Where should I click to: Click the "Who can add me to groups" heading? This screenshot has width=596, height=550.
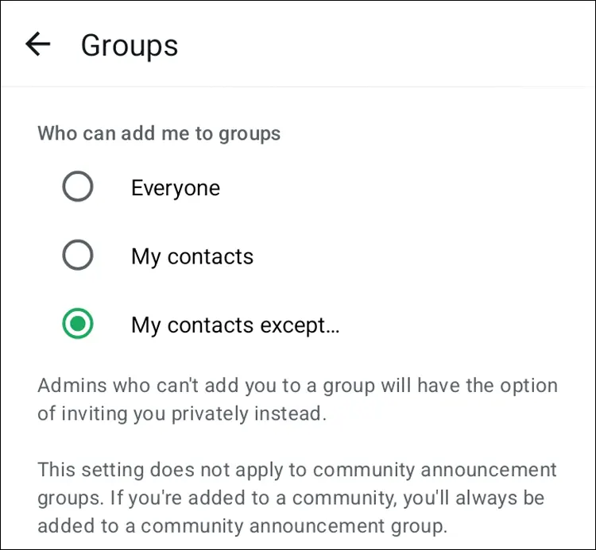(x=159, y=133)
